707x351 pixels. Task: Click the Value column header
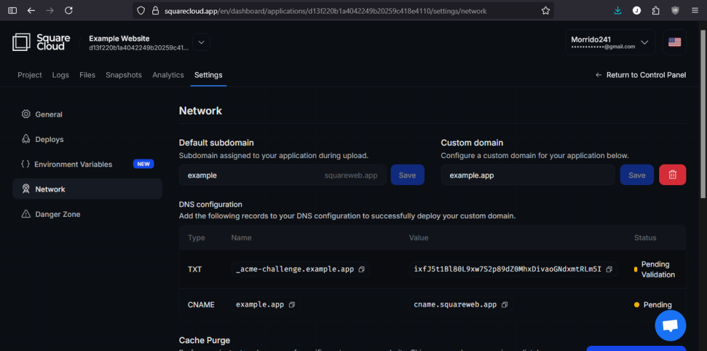[x=418, y=237]
